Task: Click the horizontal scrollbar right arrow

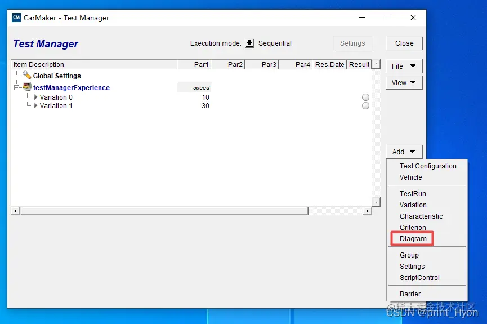Action: tap(368, 211)
